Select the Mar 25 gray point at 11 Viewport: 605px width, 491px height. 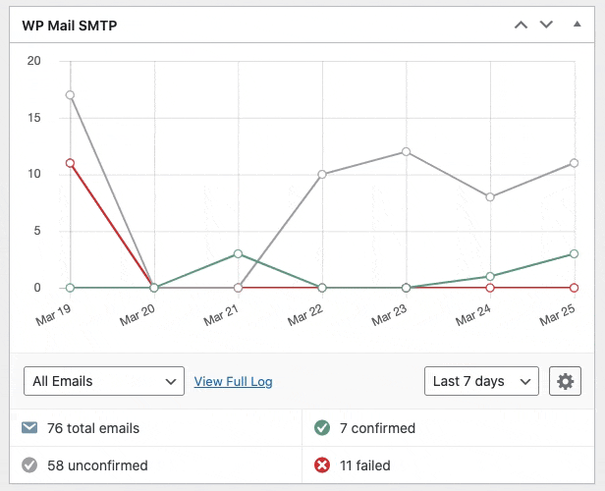coord(575,163)
